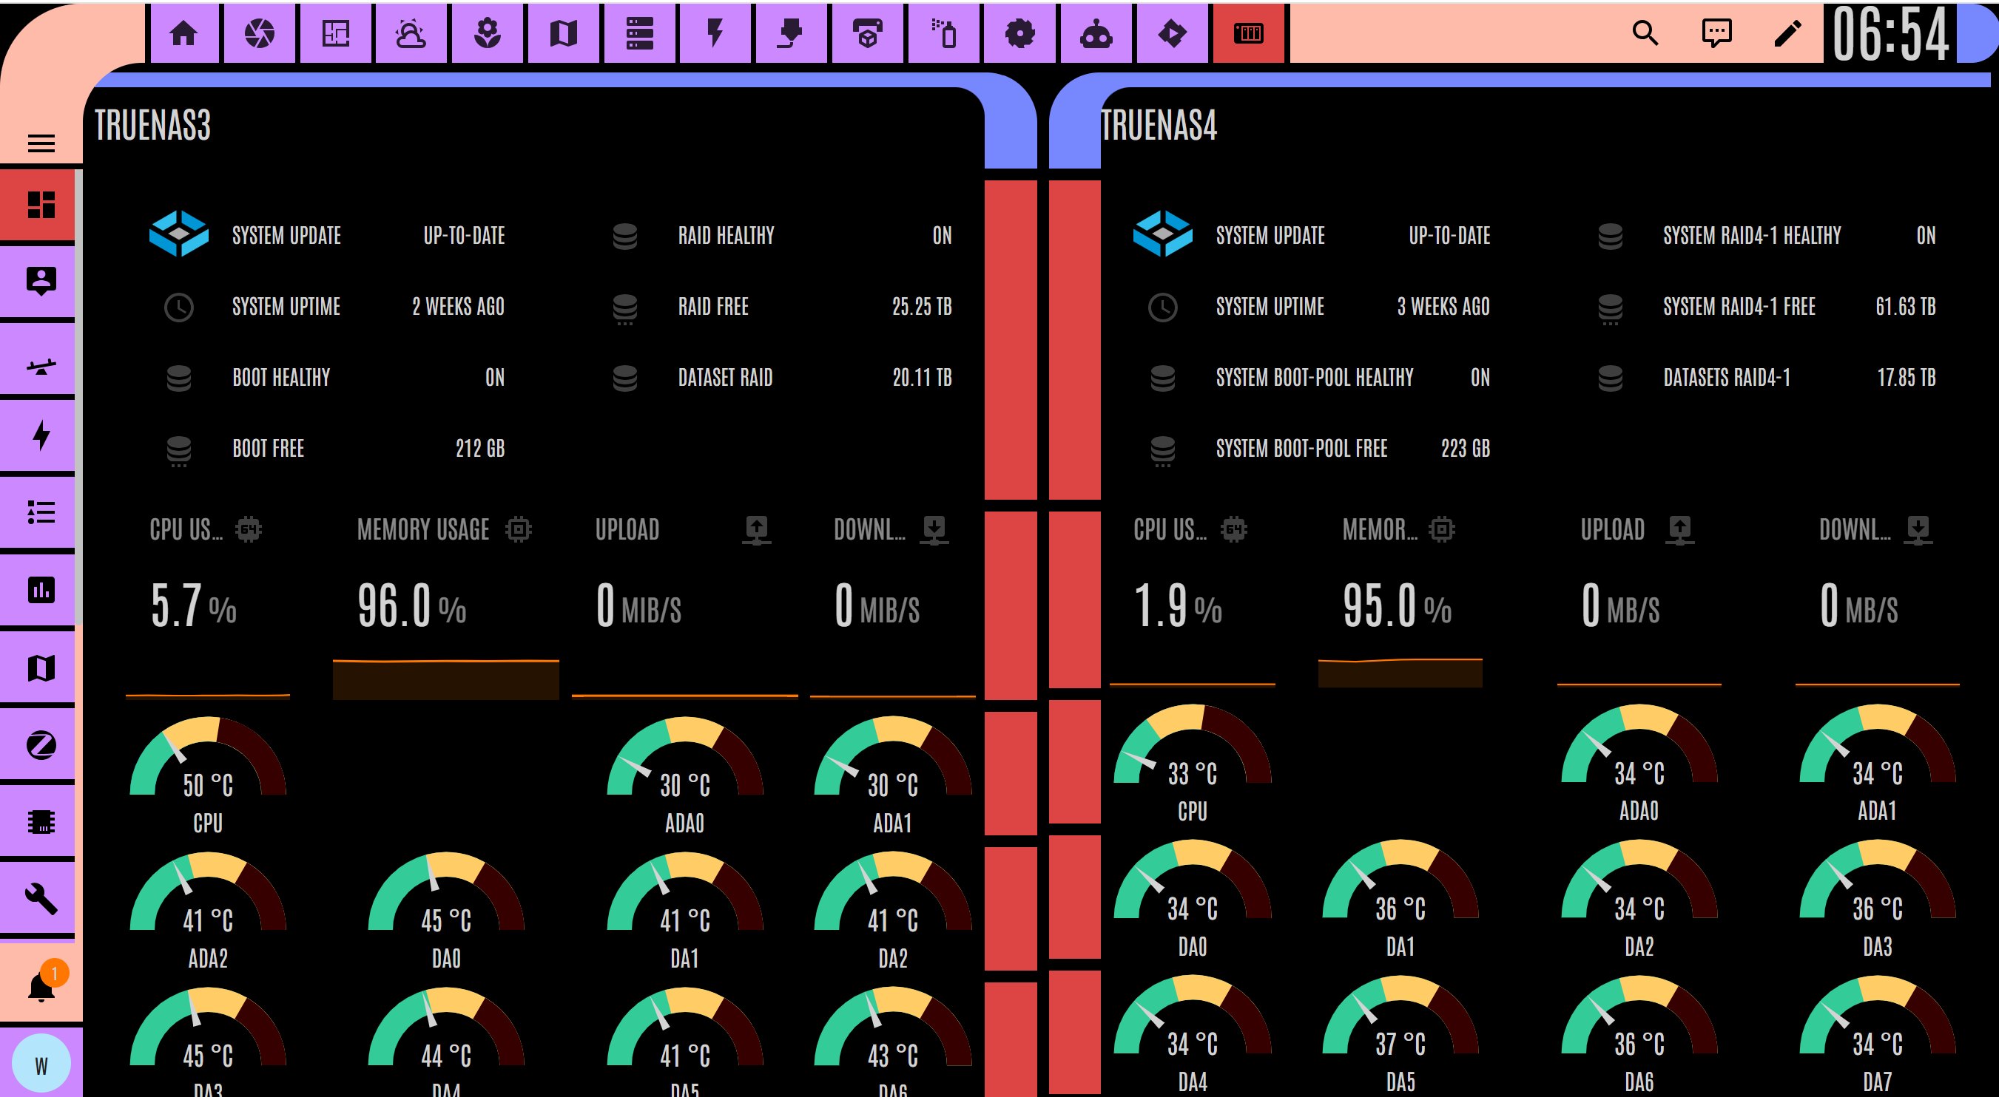
Task: Open the energy lightning bolt in sidebar
Action: pos(41,436)
